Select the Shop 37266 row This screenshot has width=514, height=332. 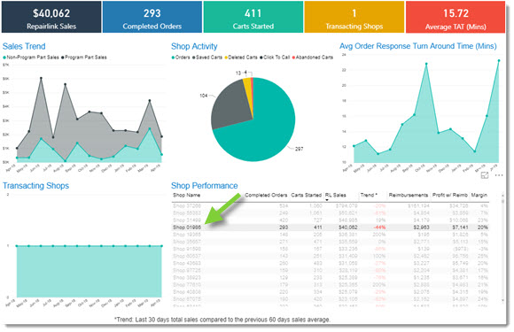331,206
